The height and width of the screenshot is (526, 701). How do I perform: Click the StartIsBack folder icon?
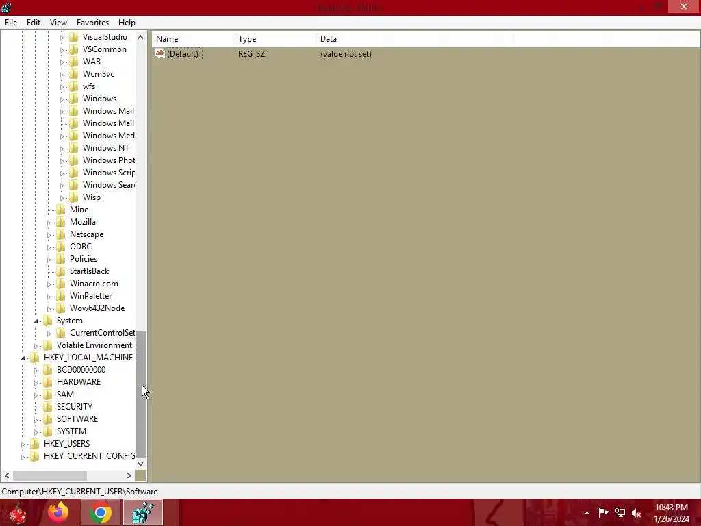tap(61, 271)
